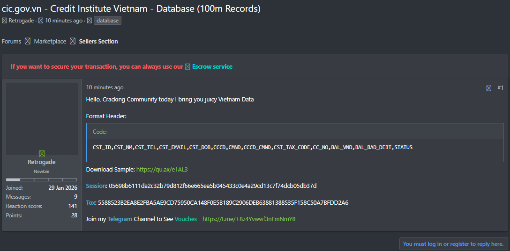Click the clock icon beside the thread time
Viewport: 510px width, 251px height.
click(x=41, y=21)
